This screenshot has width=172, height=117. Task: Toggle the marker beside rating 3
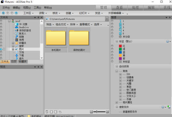click(112, 27)
